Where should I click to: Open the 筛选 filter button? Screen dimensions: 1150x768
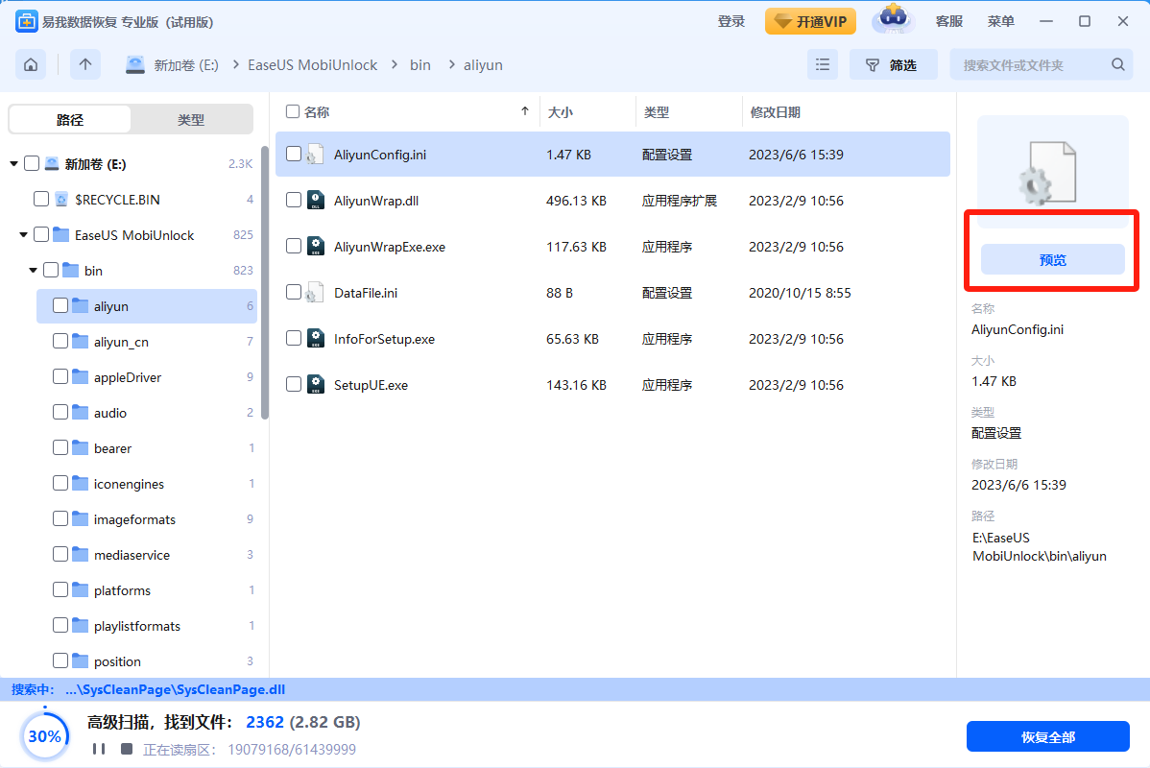pyautogui.click(x=894, y=65)
